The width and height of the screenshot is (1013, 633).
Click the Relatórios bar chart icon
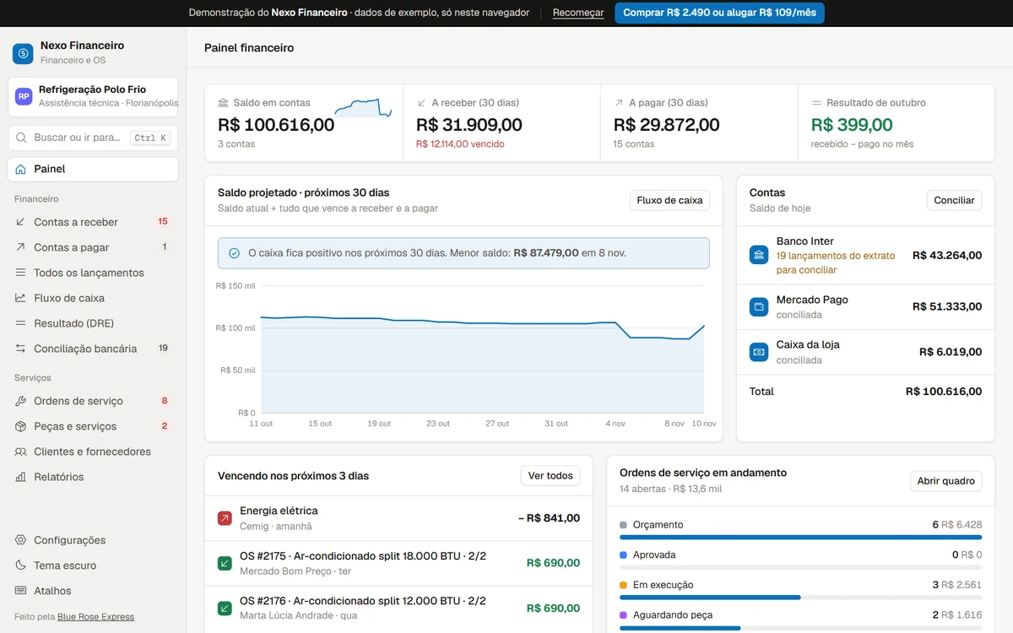tap(21, 477)
